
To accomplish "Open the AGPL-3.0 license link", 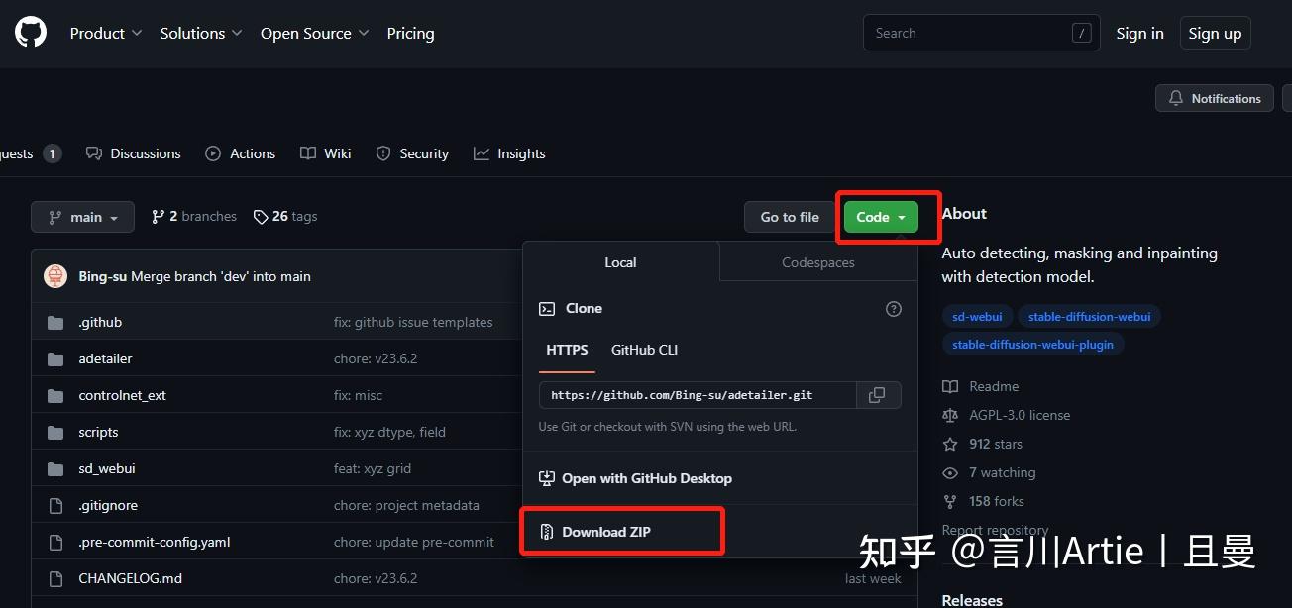I will [1007, 415].
